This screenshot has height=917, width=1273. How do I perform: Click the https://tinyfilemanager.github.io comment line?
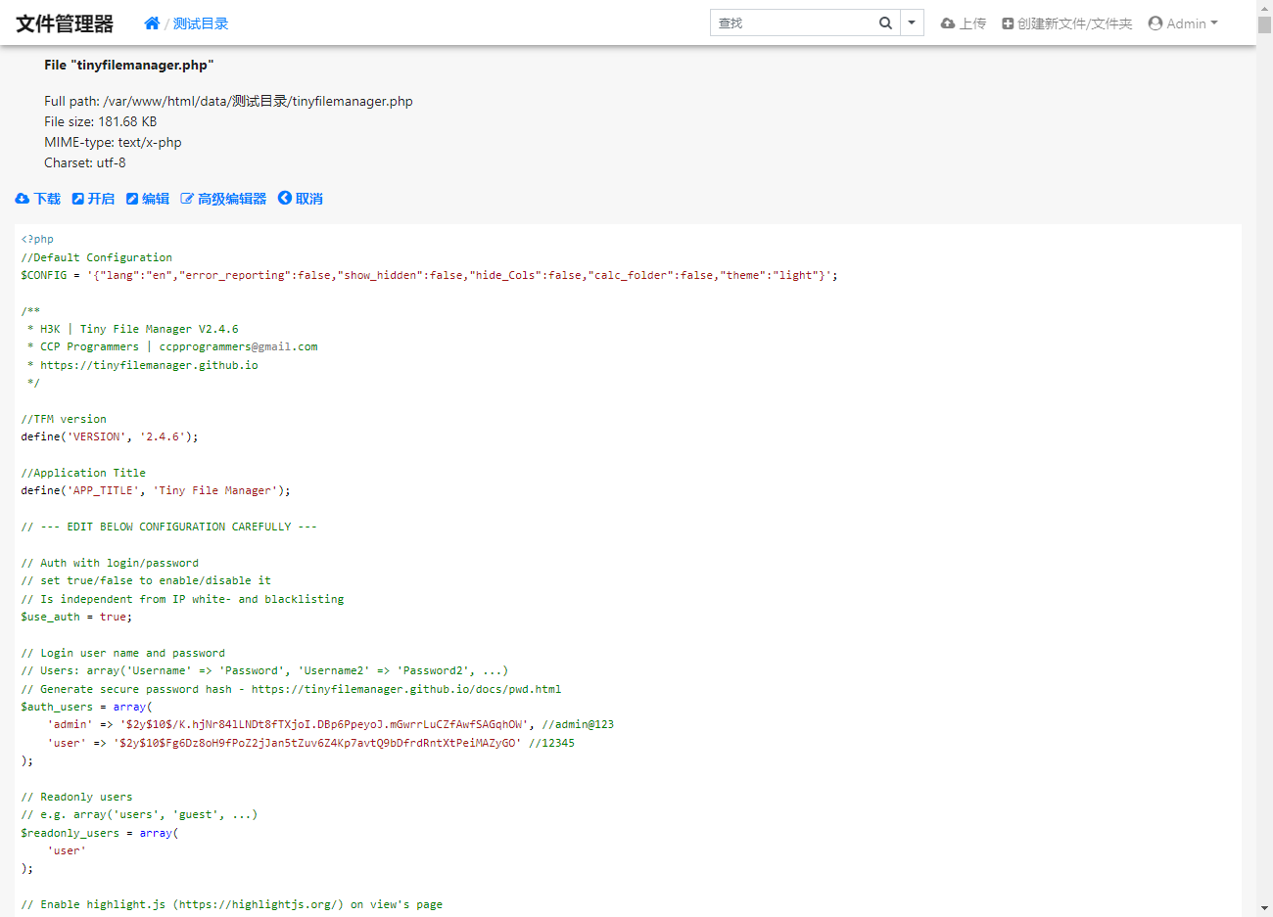pyautogui.click(x=143, y=365)
